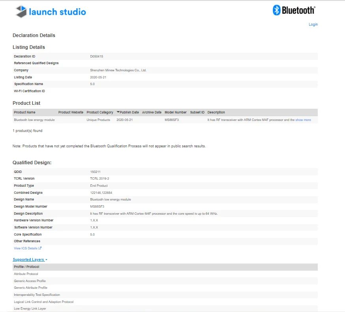Sort by Product Category column header
345x312 pixels.
100,112
